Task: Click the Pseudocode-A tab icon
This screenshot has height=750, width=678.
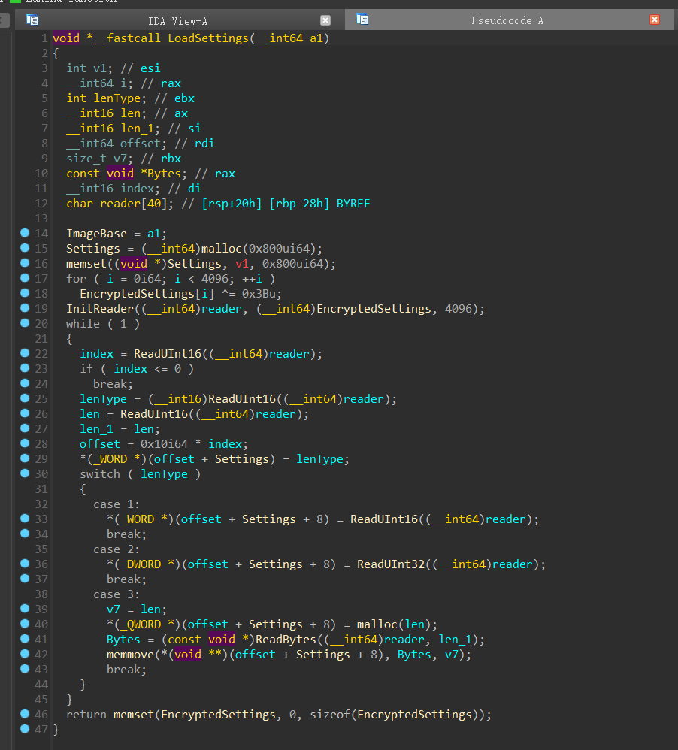Action: (362, 20)
